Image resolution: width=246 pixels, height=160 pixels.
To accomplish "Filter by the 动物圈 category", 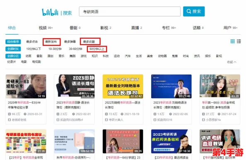I will coord(162,56).
